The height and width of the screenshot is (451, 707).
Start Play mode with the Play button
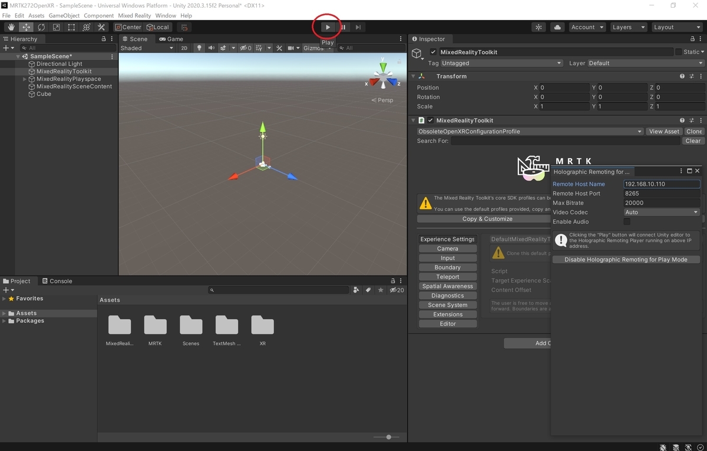[x=328, y=27]
